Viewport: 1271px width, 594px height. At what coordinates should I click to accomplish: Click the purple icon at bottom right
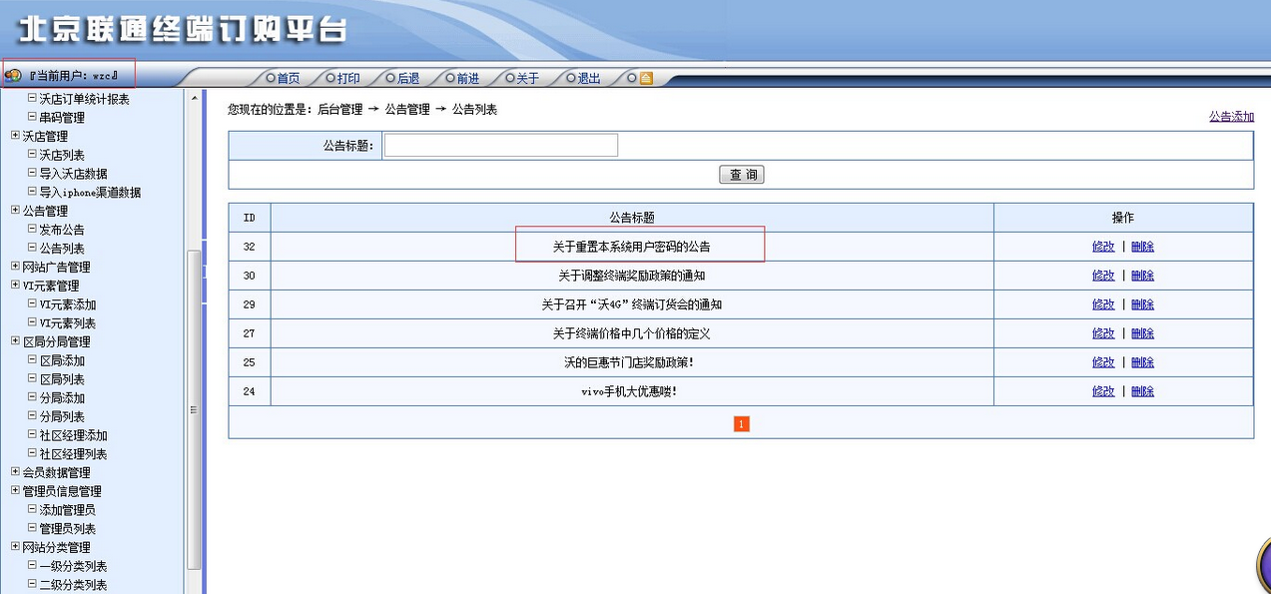tap(1263, 564)
